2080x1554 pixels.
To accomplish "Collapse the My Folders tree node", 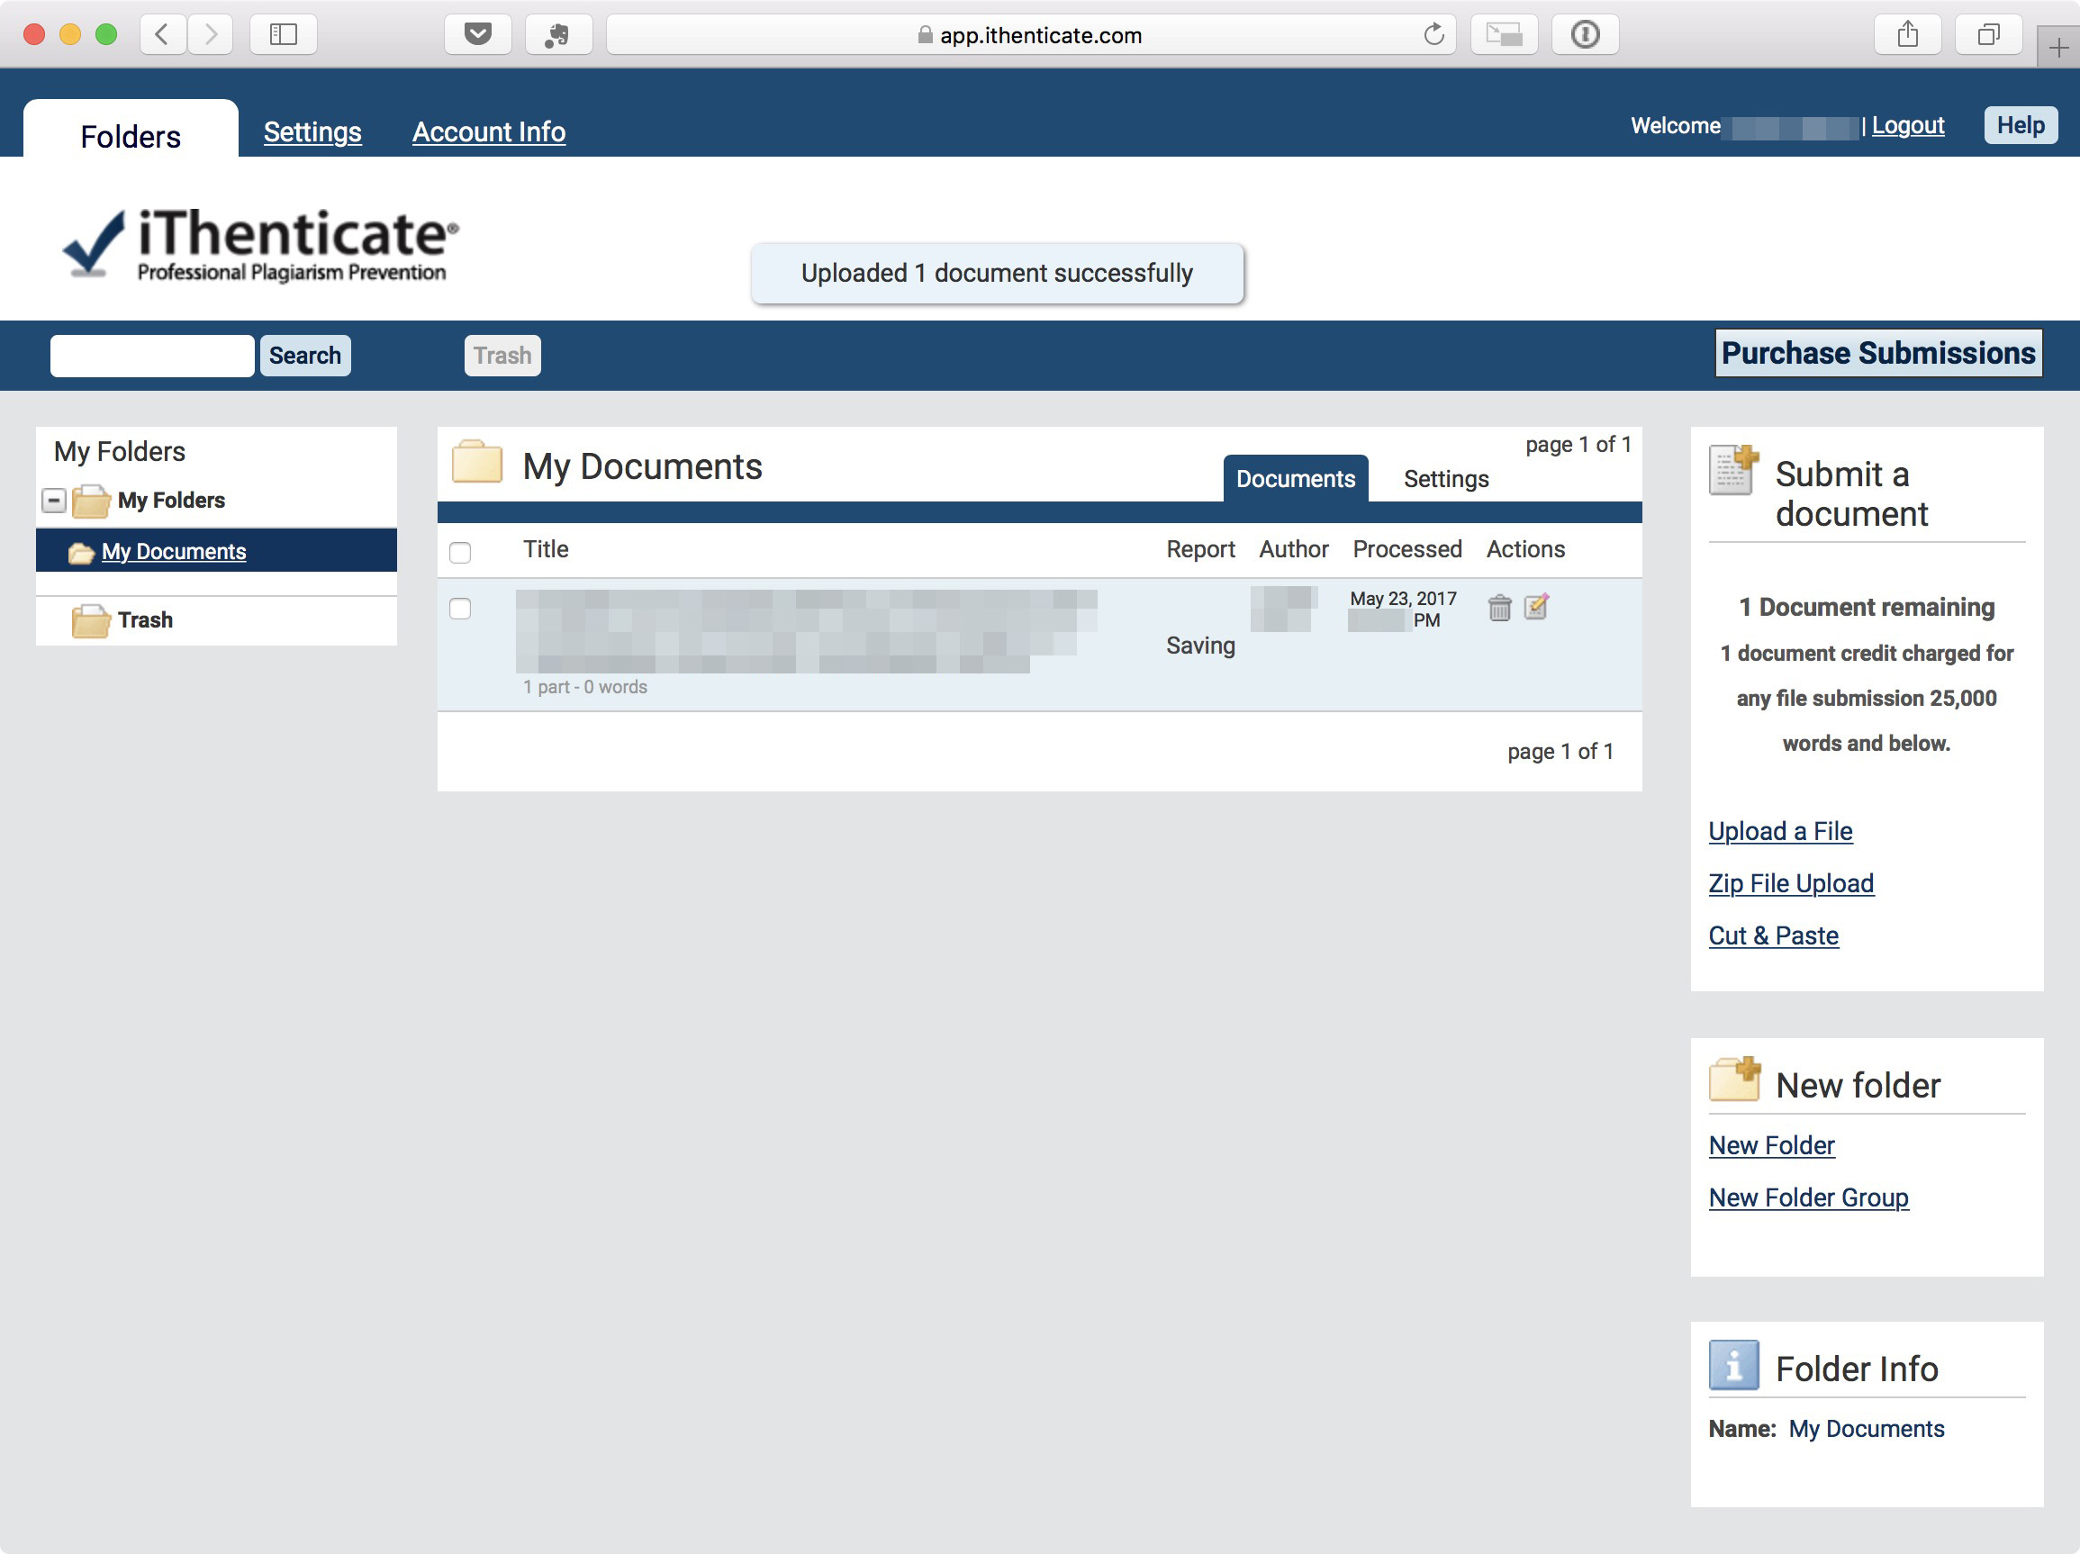I will (x=54, y=500).
